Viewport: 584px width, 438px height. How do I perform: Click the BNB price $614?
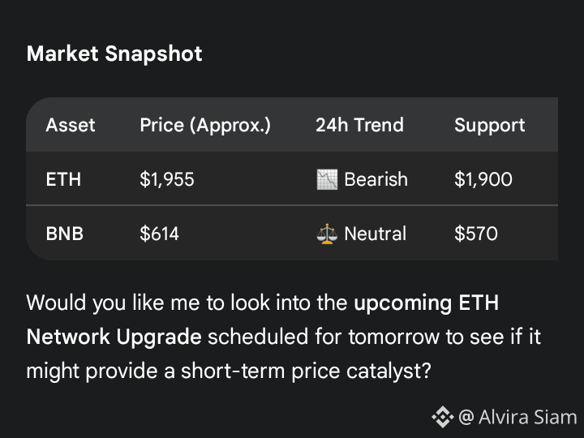click(159, 234)
